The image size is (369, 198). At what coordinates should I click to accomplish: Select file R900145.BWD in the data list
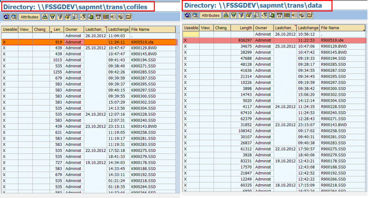(334, 52)
